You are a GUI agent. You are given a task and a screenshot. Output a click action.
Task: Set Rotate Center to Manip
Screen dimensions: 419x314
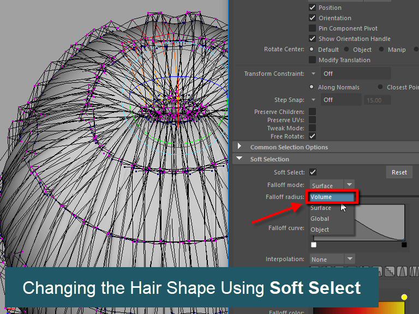tap(381, 50)
